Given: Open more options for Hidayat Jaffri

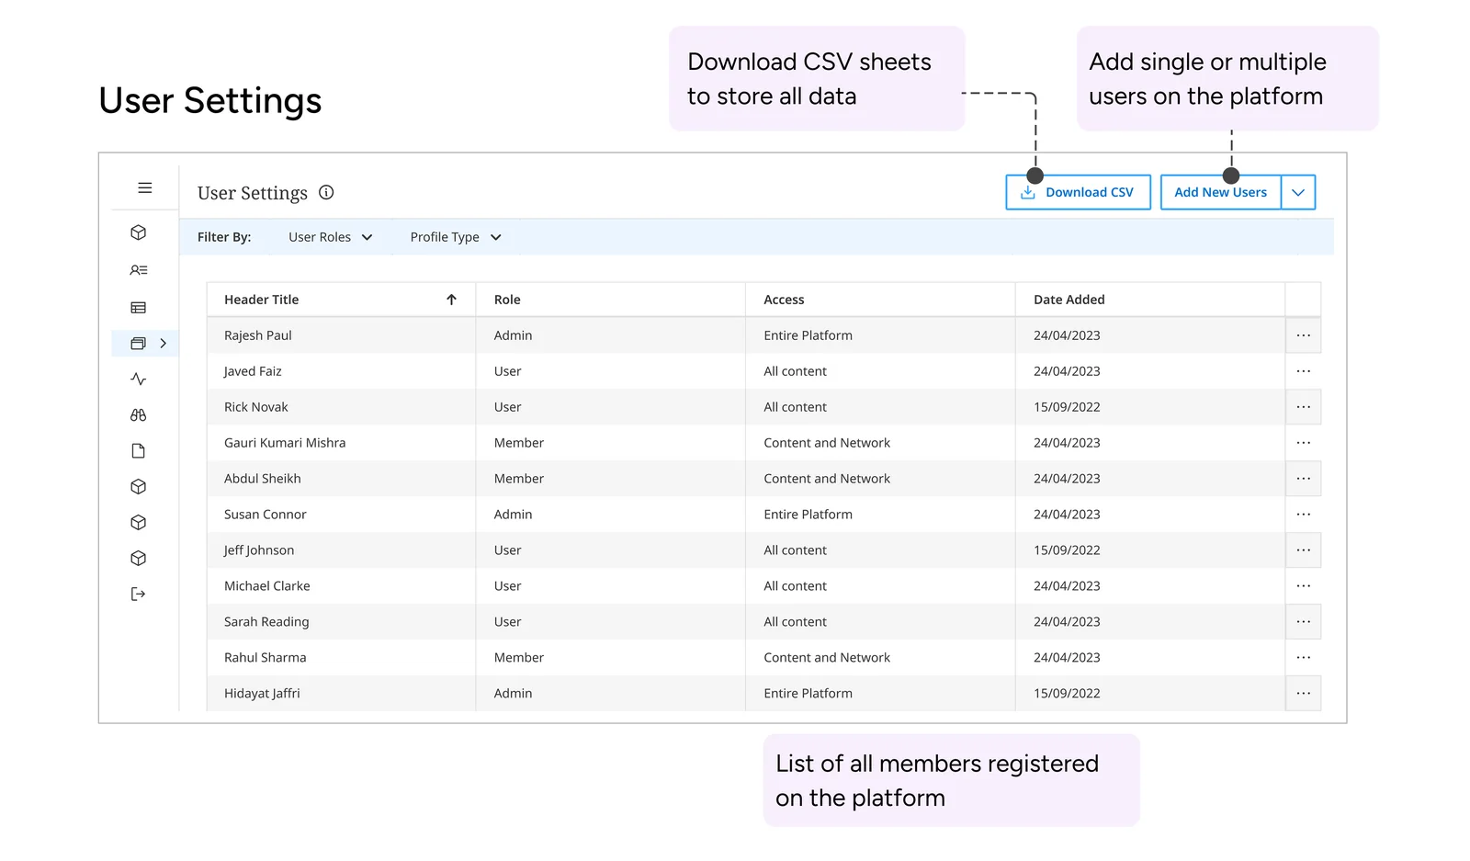Looking at the screenshot, I should (x=1303, y=694).
